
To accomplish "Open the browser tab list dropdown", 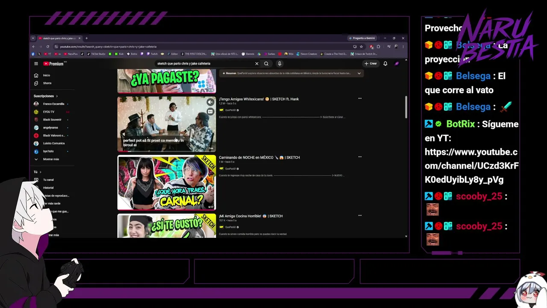I will [33, 38].
